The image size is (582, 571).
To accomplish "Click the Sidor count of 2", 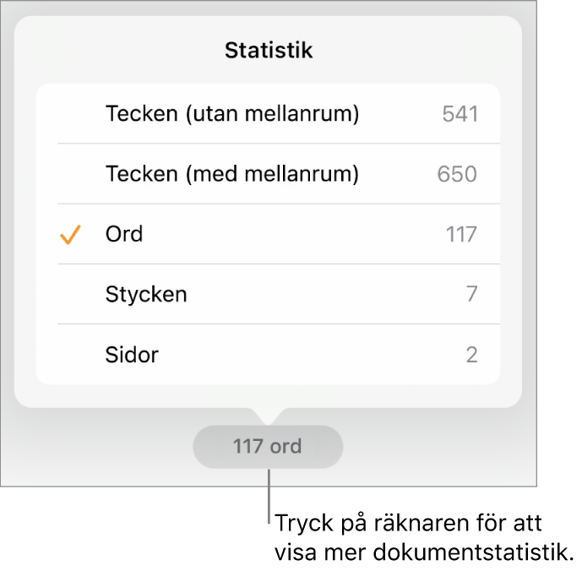I will coord(471,354).
